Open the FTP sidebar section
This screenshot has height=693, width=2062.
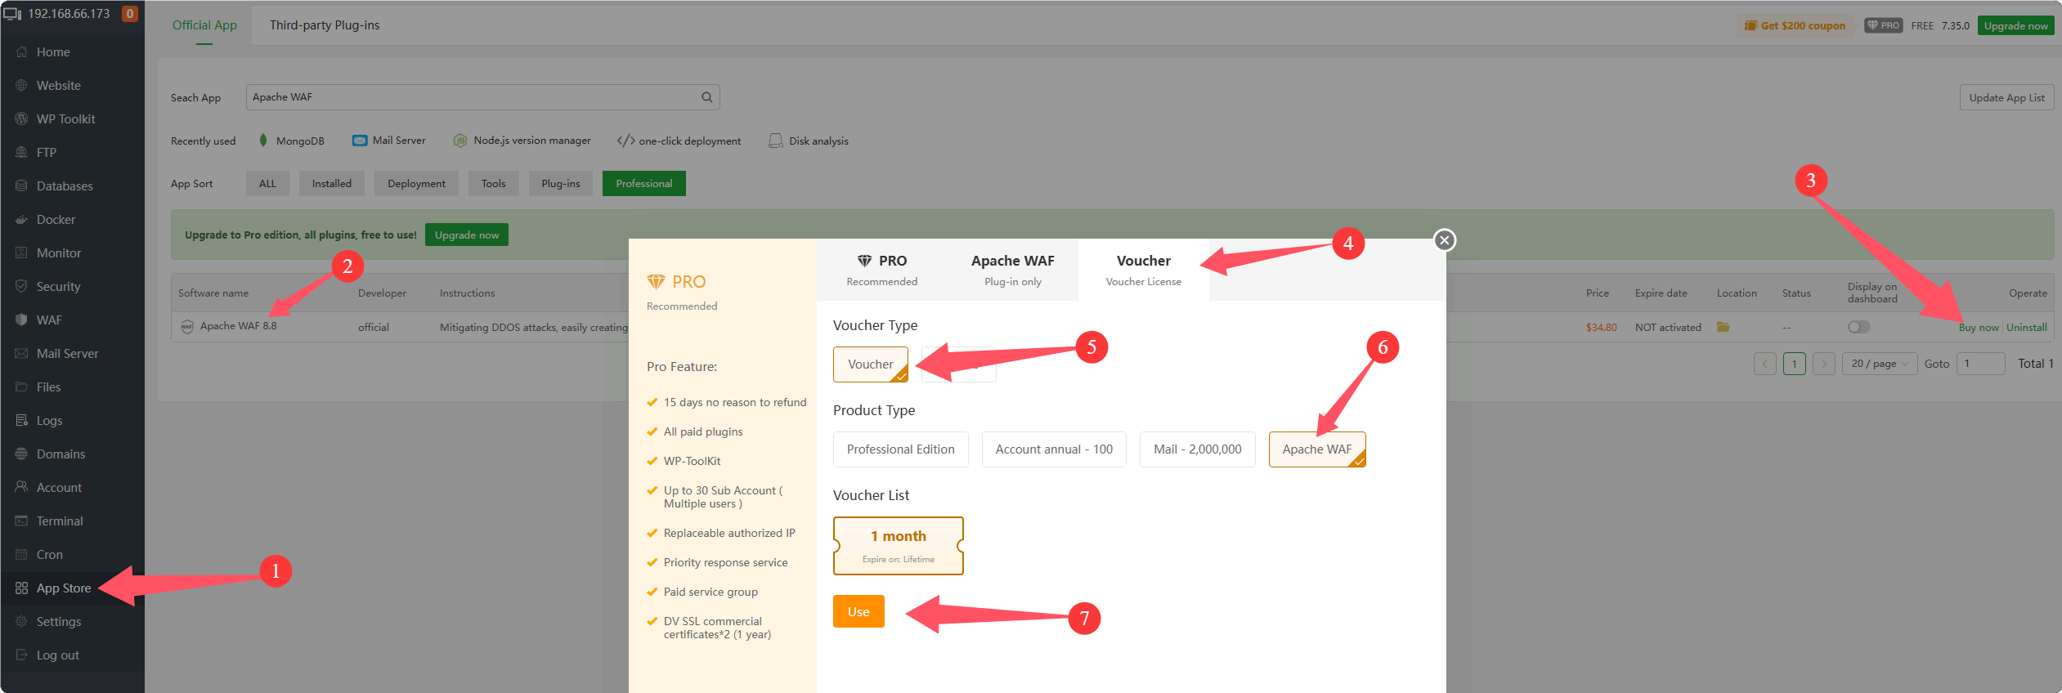click(x=46, y=153)
